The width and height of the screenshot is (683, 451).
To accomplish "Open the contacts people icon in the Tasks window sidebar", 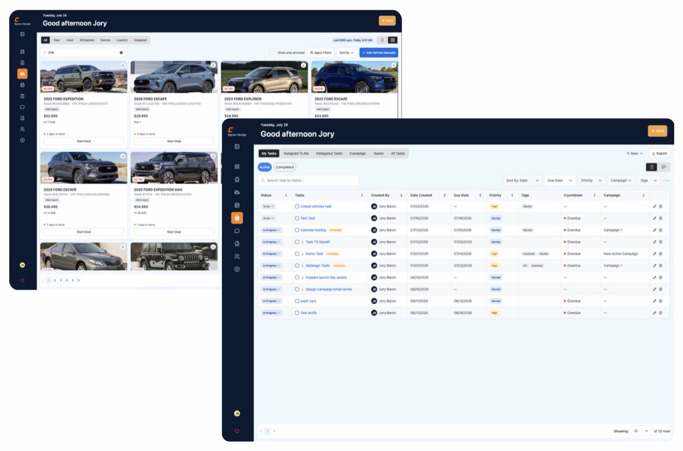I will (237, 256).
